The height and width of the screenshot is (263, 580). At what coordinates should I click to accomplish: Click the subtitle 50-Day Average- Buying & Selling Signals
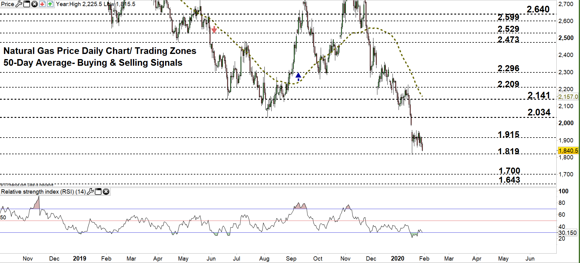pos(93,63)
